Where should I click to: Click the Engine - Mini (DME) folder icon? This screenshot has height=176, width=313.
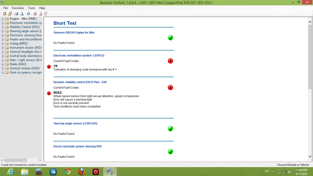[7, 19]
